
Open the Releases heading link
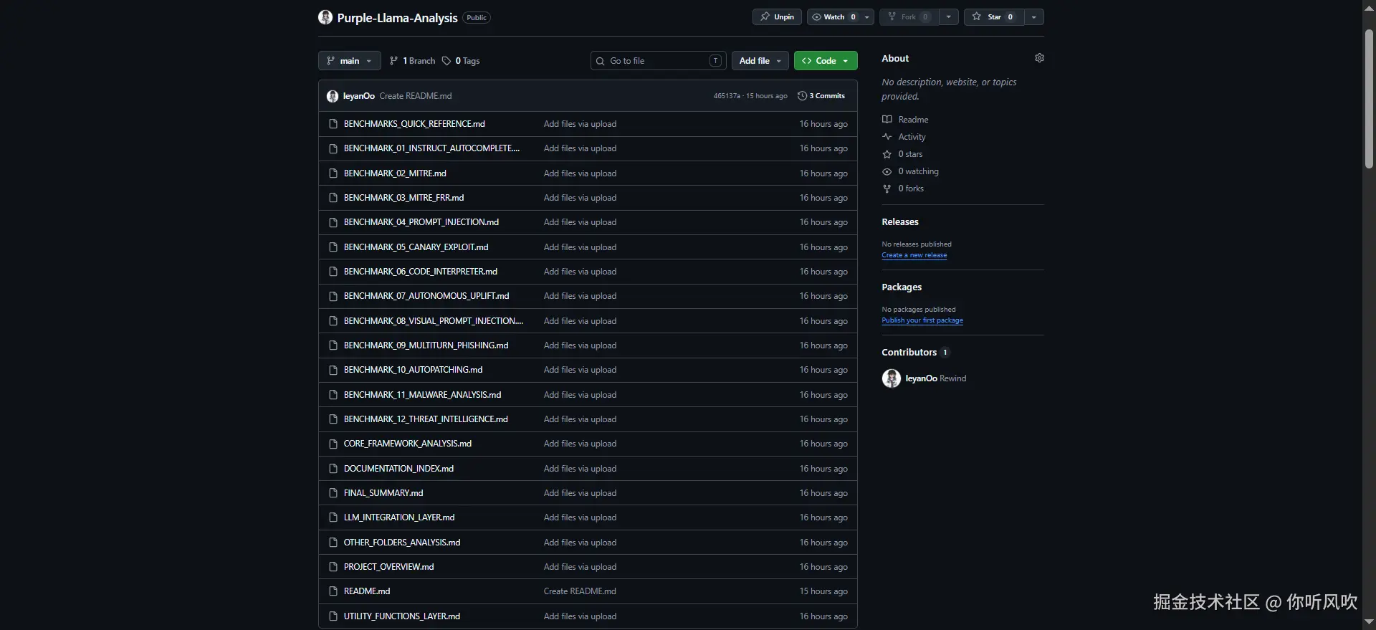[900, 222]
